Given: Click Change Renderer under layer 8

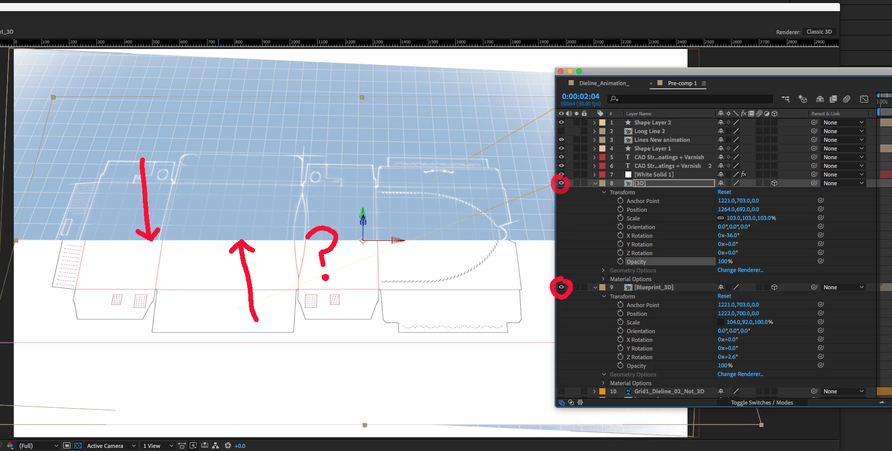Looking at the screenshot, I should pos(741,270).
